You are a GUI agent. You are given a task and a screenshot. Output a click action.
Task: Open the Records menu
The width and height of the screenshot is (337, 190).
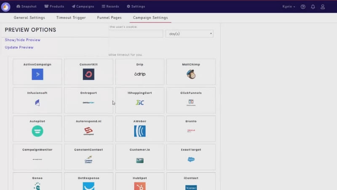pyautogui.click(x=110, y=6)
